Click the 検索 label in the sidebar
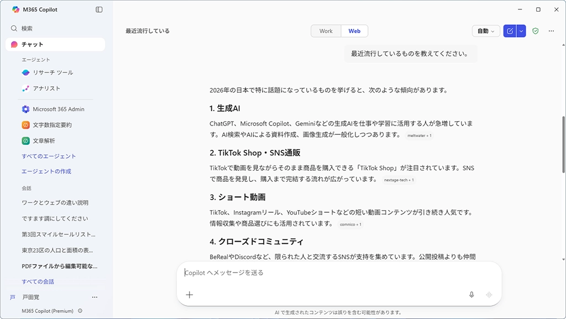 27,29
